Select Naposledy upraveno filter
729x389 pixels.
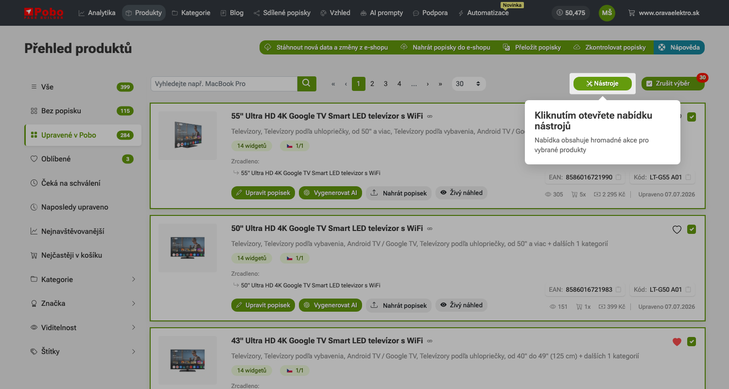83,207
